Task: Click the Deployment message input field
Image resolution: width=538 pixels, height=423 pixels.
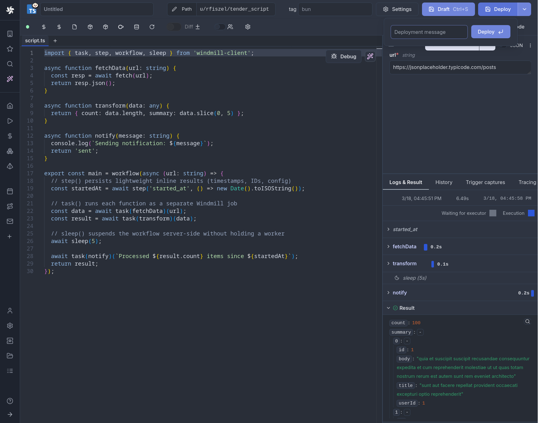Action: pos(429,32)
